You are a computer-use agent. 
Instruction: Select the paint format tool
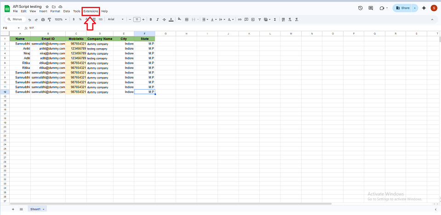(49, 19)
